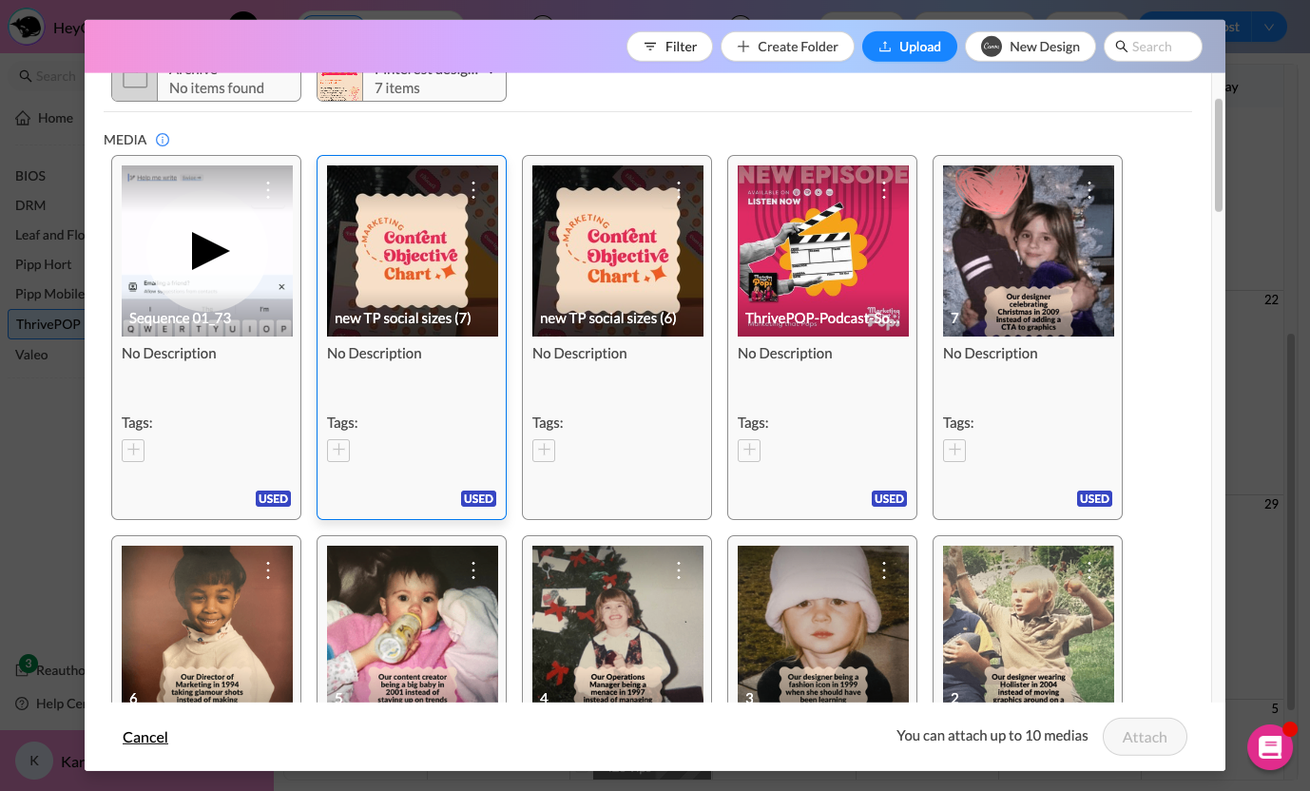Image resolution: width=1310 pixels, height=791 pixels.
Task: Click the Create Folder button
Action: point(787,47)
